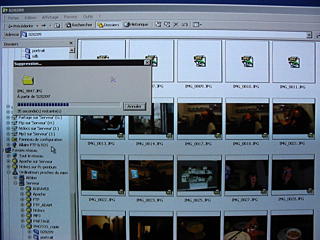Image resolution: width=320 pixels, height=240 pixels.
Task: Open the address bar dropdown arrow
Action: pyautogui.click(x=309, y=35)
